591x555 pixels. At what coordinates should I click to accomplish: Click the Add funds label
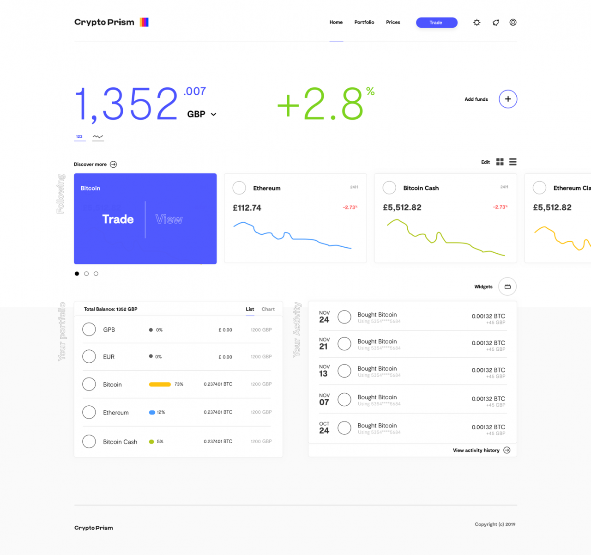pyautogui.click(x=476, y=99)
